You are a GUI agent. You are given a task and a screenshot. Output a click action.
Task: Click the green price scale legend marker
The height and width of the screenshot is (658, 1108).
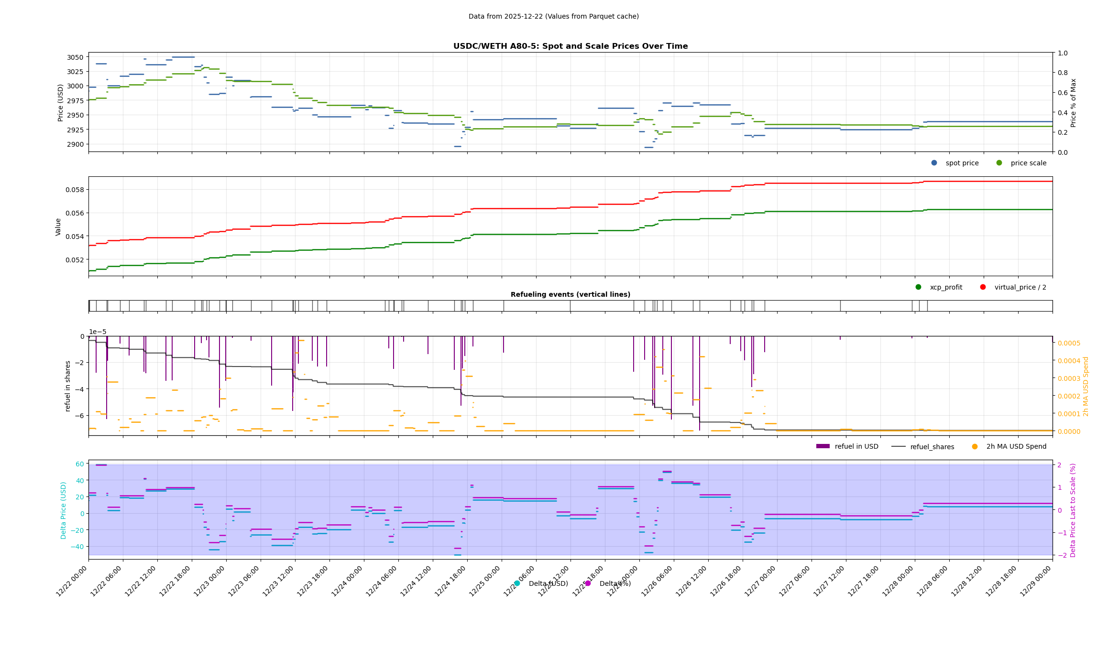tap(999, 163)
